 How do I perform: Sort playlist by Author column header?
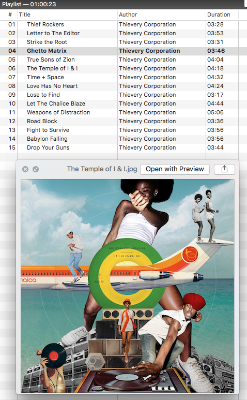coord(161,14)
